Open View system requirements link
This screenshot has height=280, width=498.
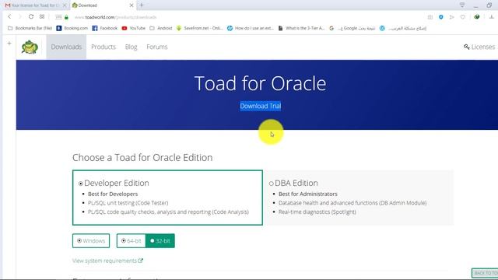point(107,261)
